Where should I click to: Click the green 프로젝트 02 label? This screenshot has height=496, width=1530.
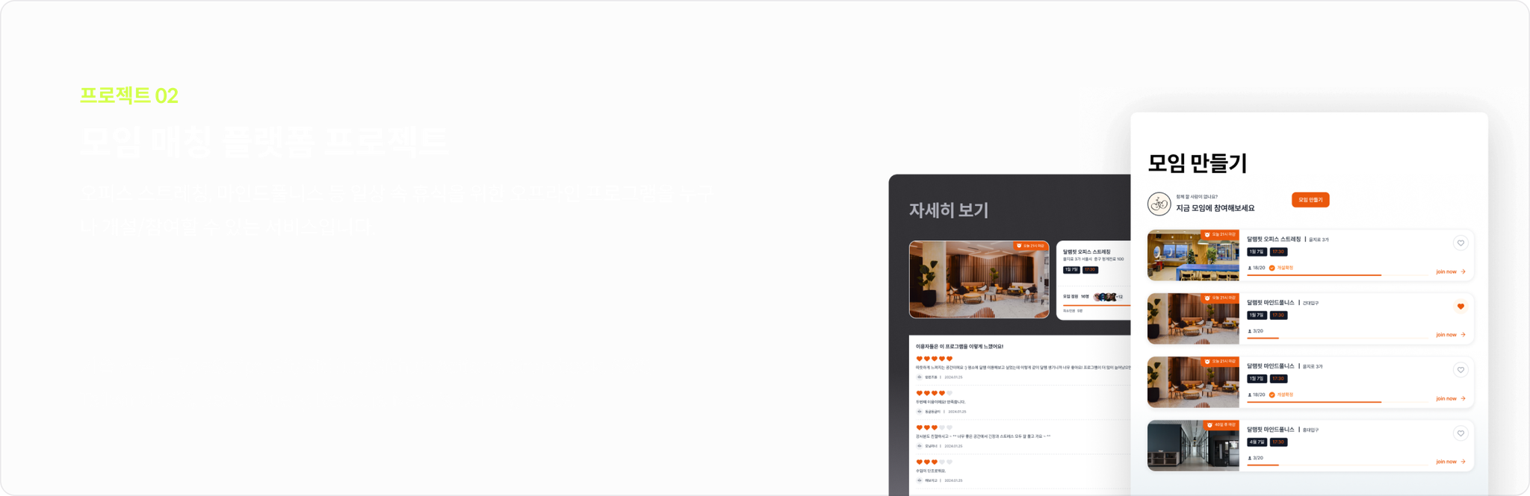click(129, 95)
